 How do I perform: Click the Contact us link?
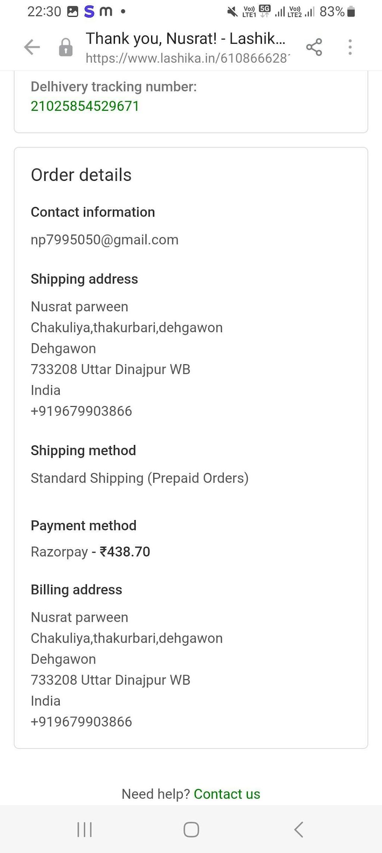[x=227, y=794]
